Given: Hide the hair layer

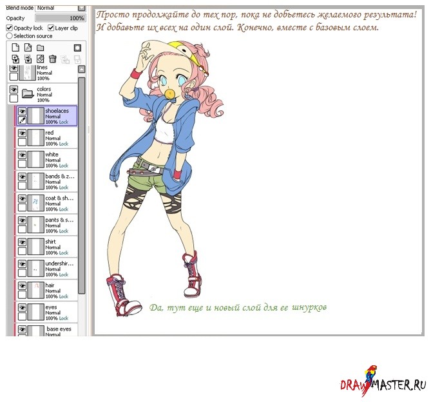Looking at the screenshot, I should click(23, 286).
